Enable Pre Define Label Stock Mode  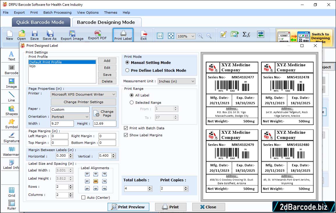127,70
